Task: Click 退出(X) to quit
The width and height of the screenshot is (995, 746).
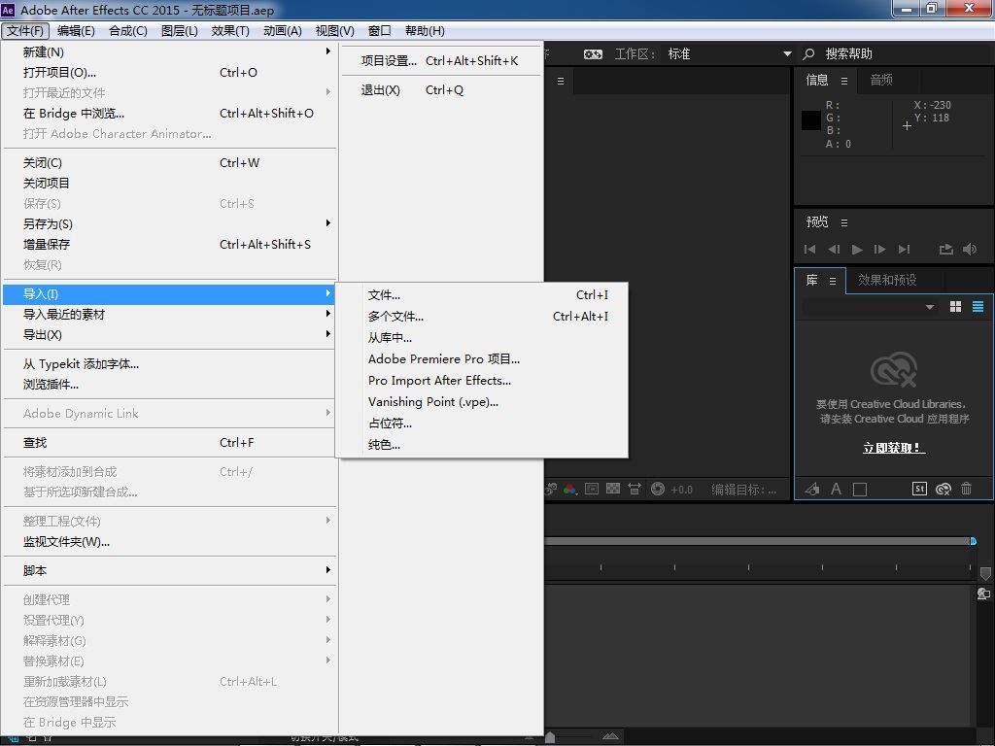Action: point(441,90)
